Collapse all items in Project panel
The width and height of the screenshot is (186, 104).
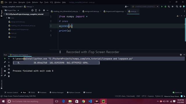pos(40,10)
